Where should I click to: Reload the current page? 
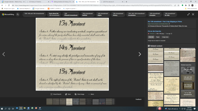click(9, 5)
